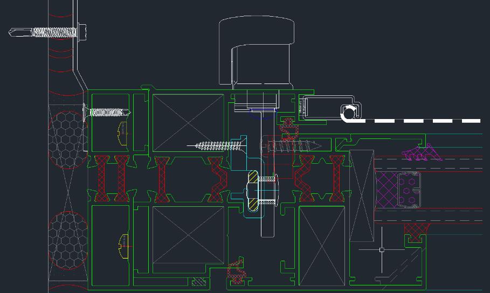Pick the red glazing gasket below the glass

415,231
